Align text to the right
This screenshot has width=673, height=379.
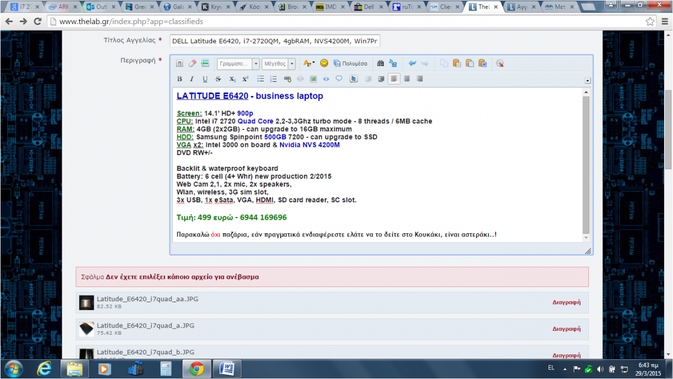coord(420,79)
